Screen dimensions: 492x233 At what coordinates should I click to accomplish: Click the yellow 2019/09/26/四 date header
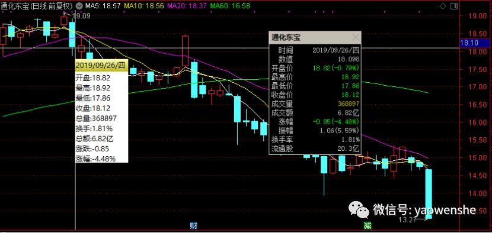pos(101,66)
